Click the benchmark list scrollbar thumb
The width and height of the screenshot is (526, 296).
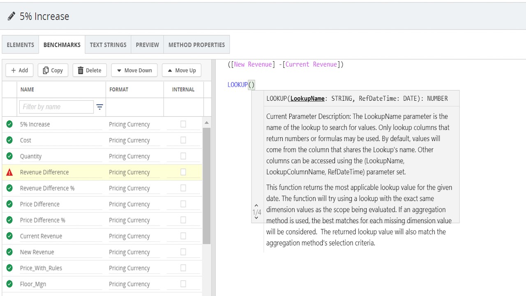tap(207, 186)
